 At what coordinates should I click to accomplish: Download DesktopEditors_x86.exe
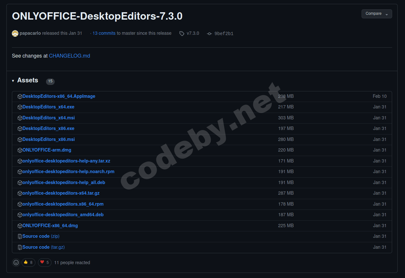click(48, 128)
